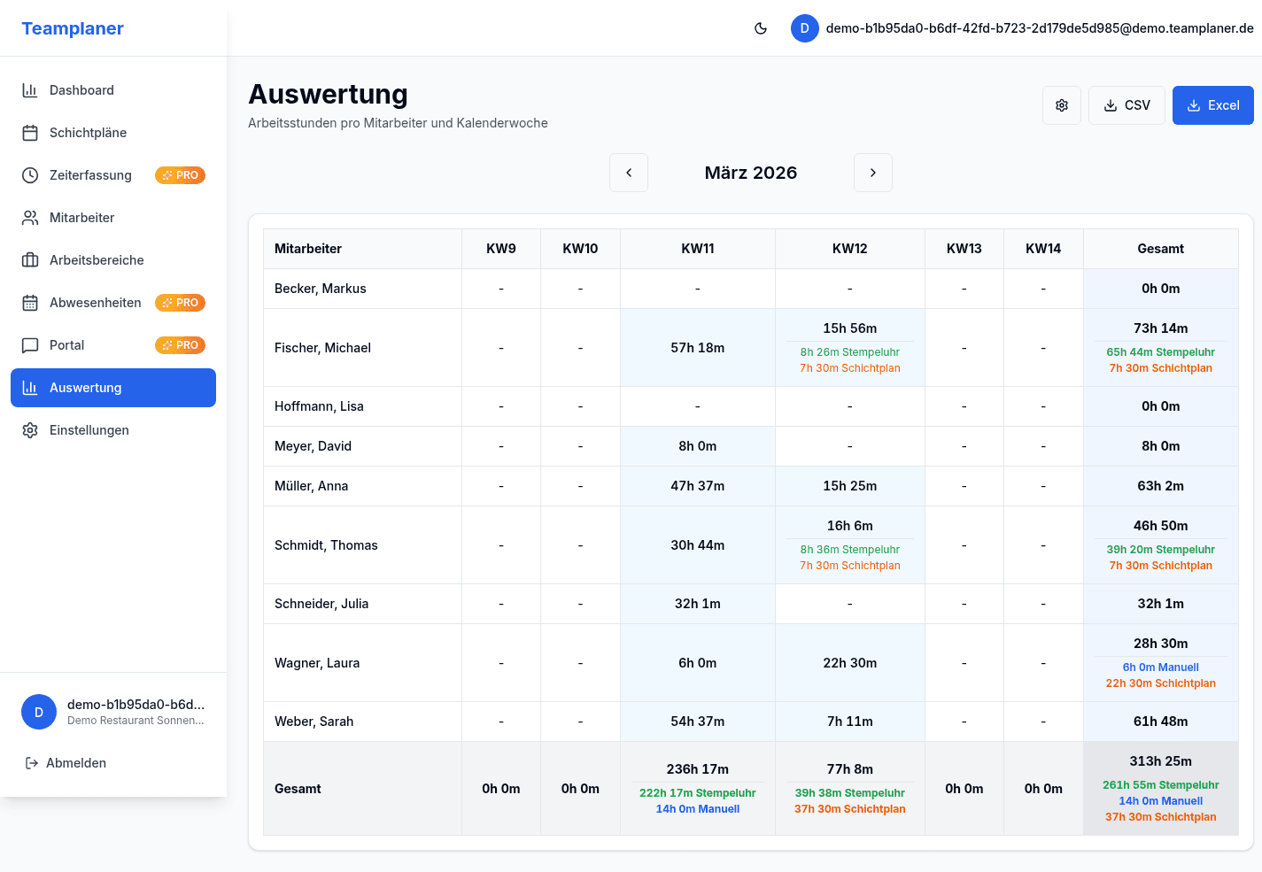Open Einstellungen with the gear icon
1262x872 pixels.
[29, 429]
